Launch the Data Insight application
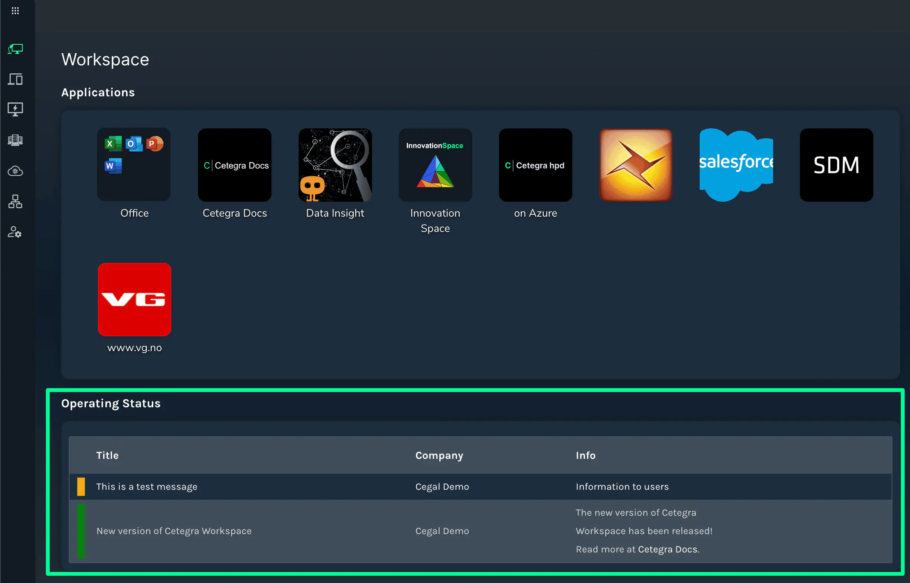Viewport: 910px width, 583px height. point(335,165)
